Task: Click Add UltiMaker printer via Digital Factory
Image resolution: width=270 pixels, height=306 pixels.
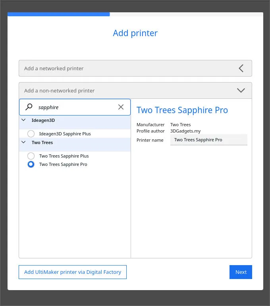Action: [x=73, y=272]
